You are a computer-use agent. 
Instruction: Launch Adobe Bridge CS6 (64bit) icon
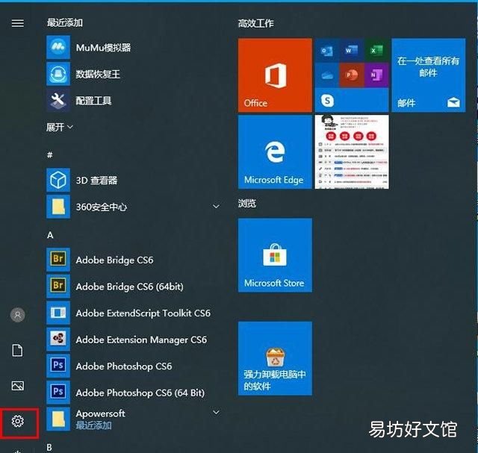coord(58,286)
